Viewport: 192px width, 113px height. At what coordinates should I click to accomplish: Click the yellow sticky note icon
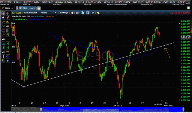click(98, 13)
